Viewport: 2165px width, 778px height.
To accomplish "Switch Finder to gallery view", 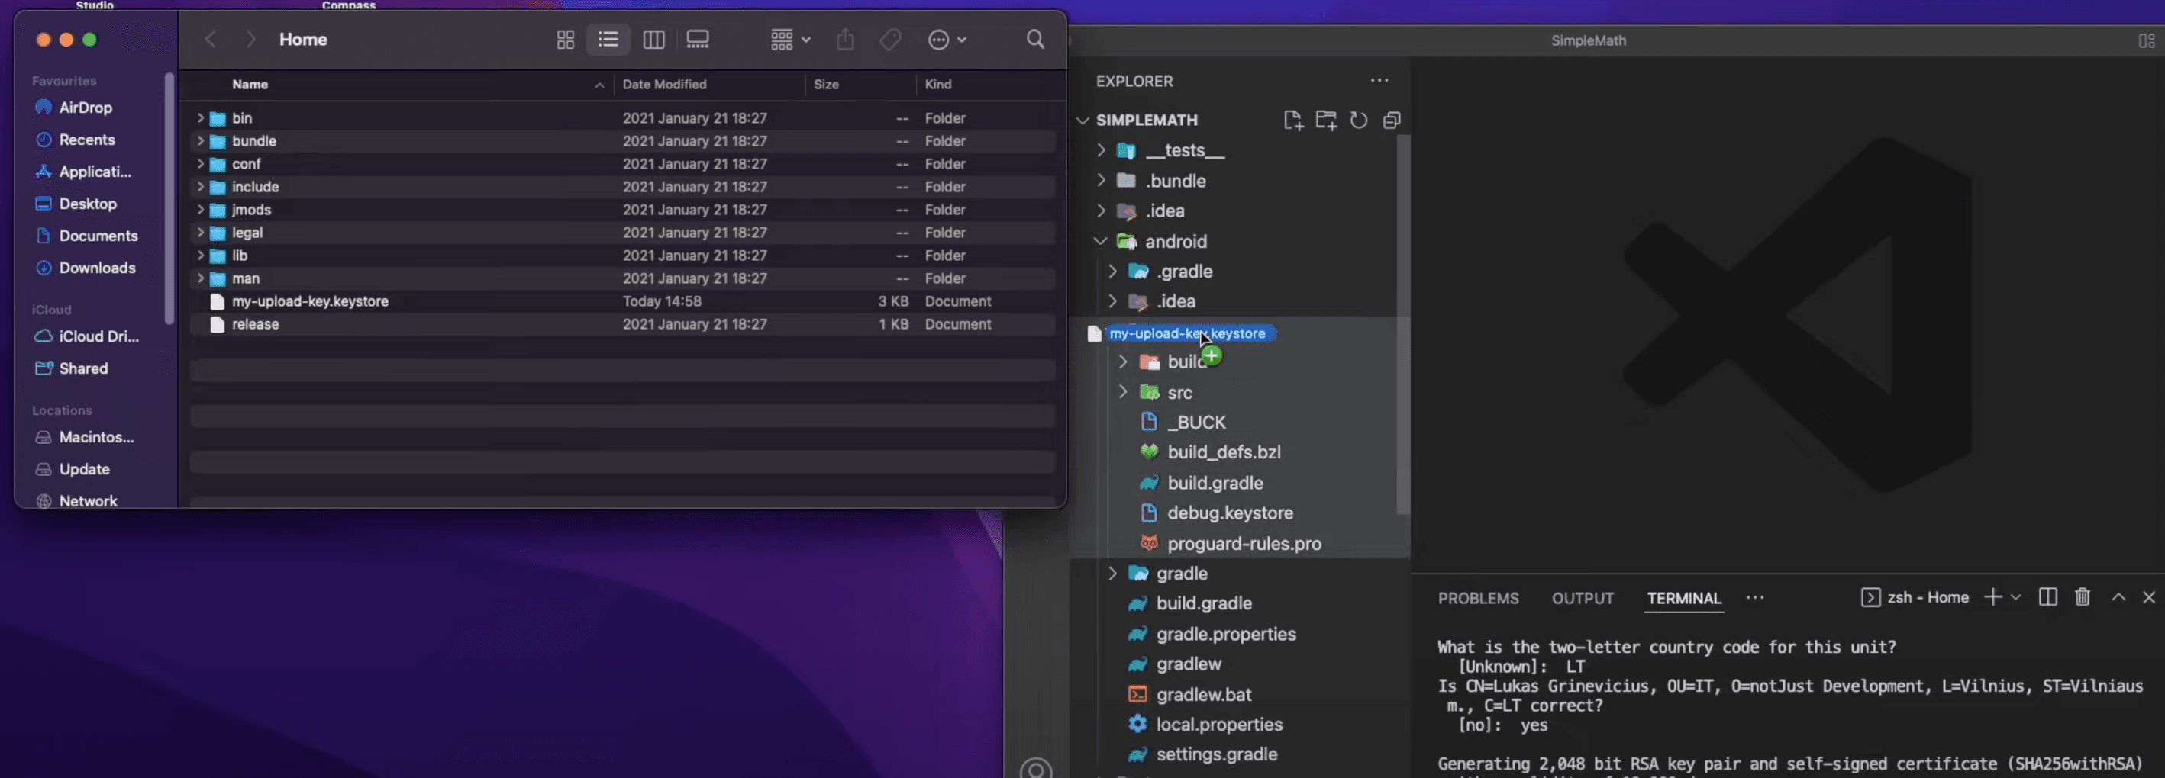I will pos(698,40).
